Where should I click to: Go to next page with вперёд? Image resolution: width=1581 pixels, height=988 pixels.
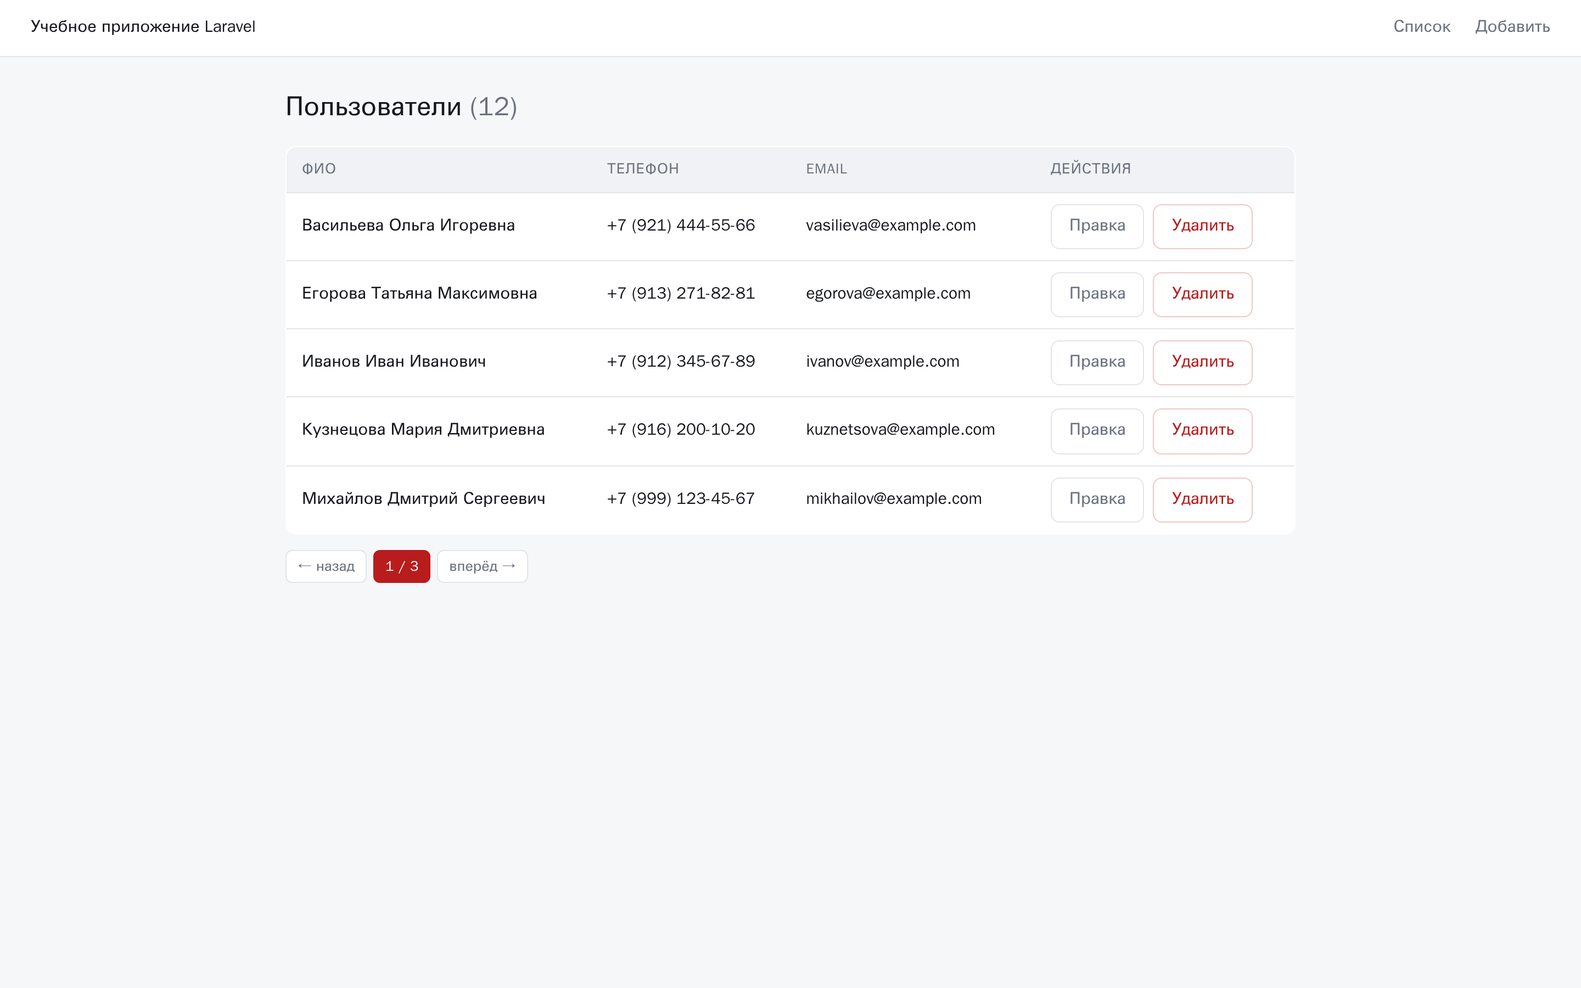click(482, 566)
